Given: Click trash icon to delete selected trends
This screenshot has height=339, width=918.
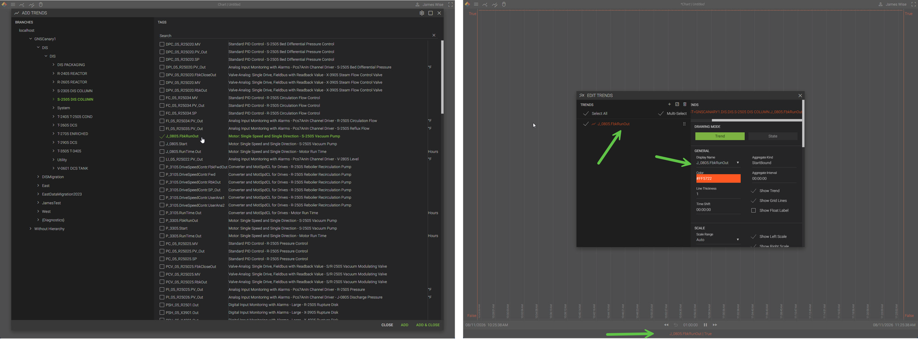Looking at the screenshot, I should 685,104.
